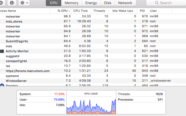Open the gear actions dropdown menu
This screenshot has height=116, width=186.
24,3
